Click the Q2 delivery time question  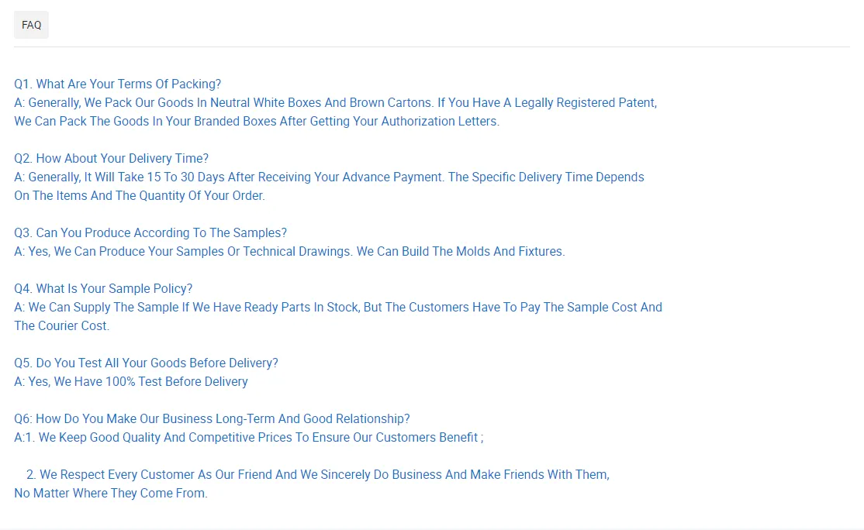[x=111, y=158]
